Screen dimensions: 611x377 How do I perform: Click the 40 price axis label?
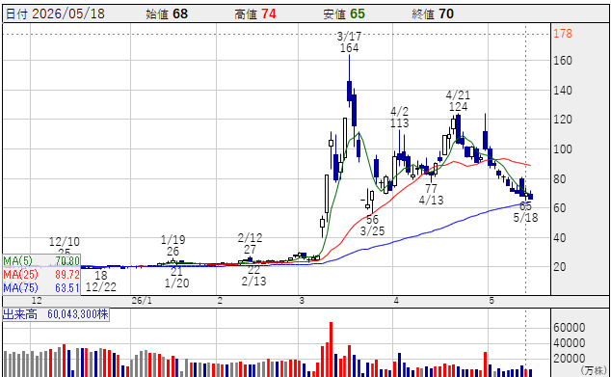tap(560, 237)
